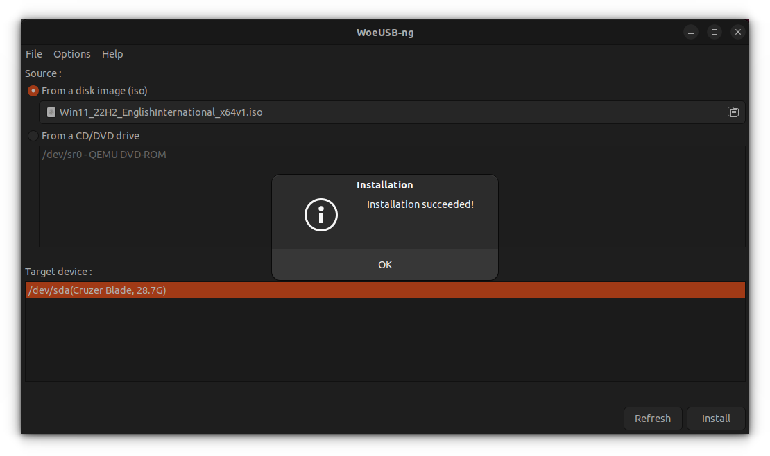Open the file browse icon for ISO
Screen dimensions: 770x456
pos(733,112)
